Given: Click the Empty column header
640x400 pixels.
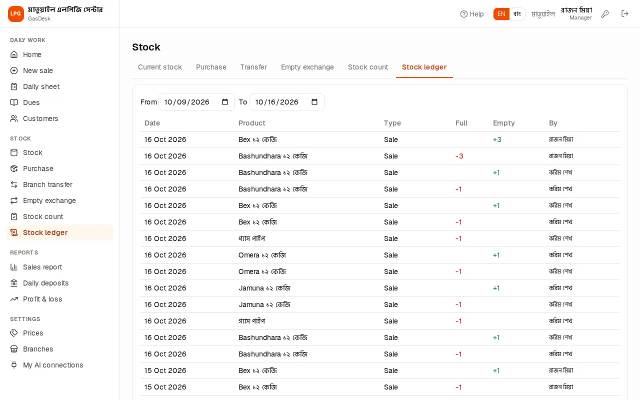Looking at the screenshot, I should pyautogui.click(x=503, y=123).
